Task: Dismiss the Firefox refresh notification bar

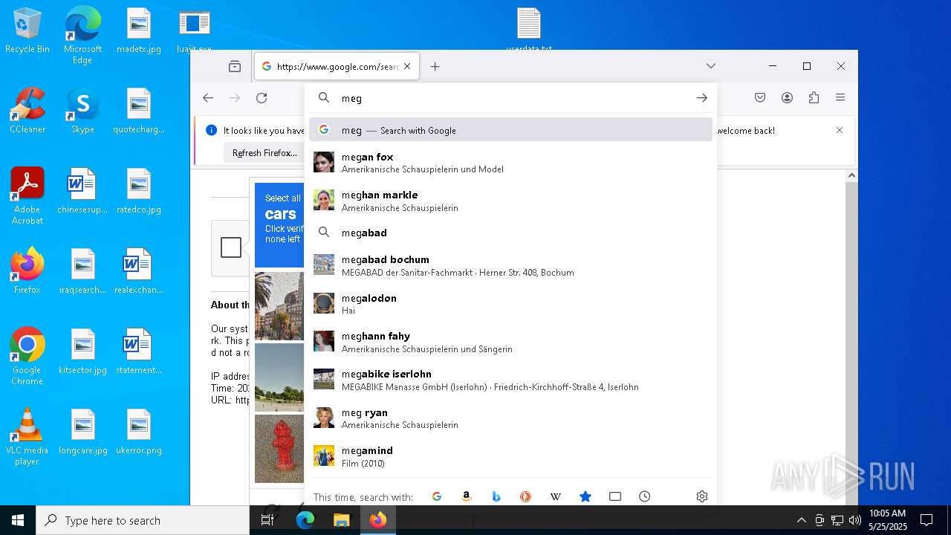Action: [x=840, y=130]
